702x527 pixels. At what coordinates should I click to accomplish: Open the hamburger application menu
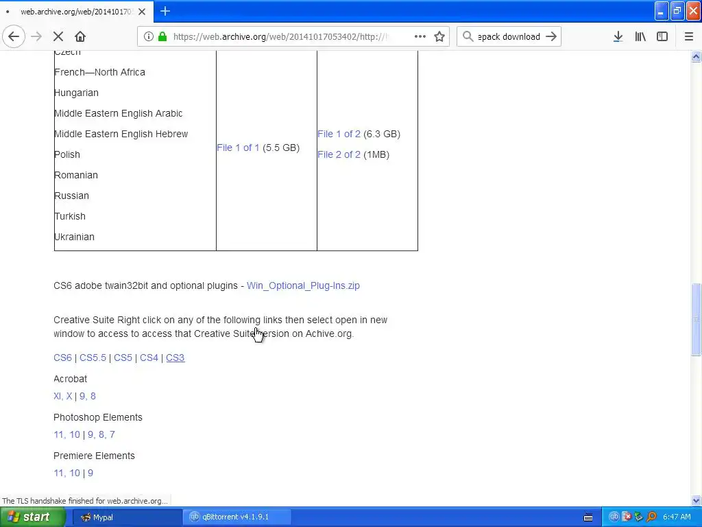[x=688, y=37]
